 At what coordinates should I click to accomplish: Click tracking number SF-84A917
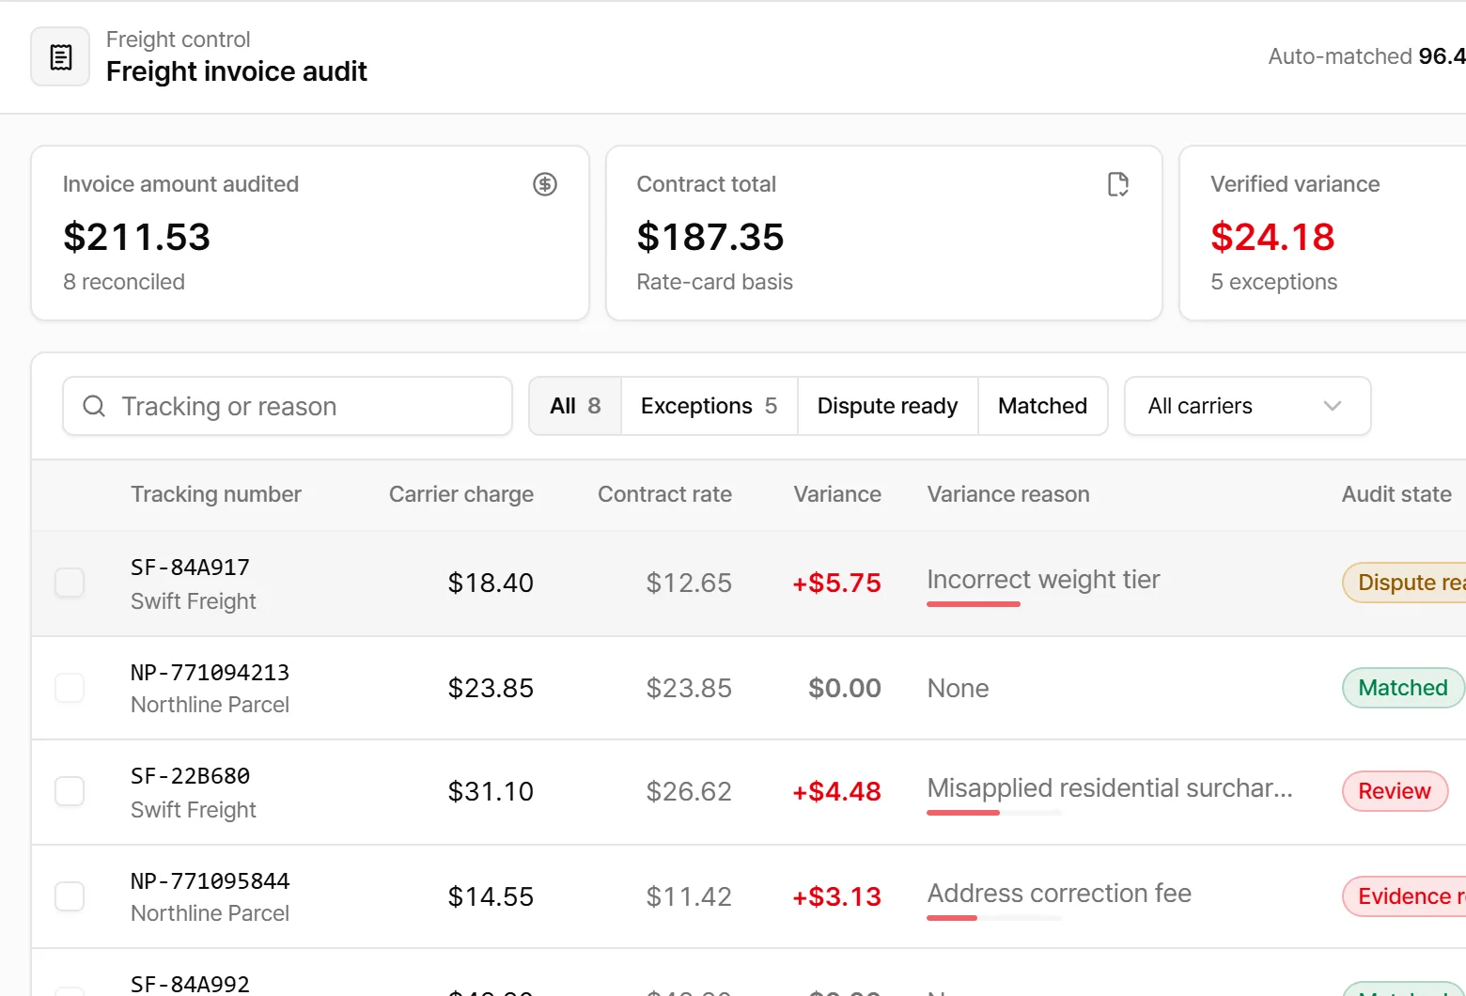click(x=190, y=568)
